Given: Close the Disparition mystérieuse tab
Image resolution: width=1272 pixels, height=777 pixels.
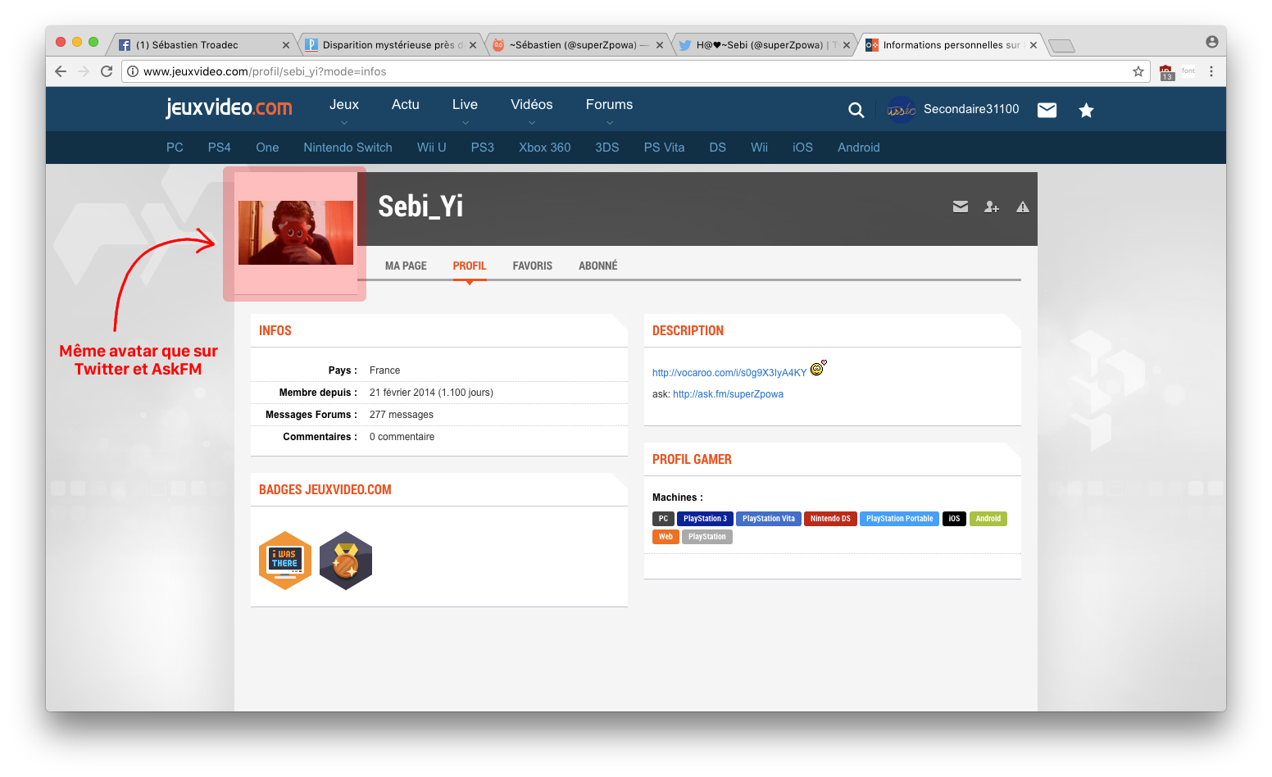Looking at the screenshot, I should pyautogui.click(x=473, y=45).
